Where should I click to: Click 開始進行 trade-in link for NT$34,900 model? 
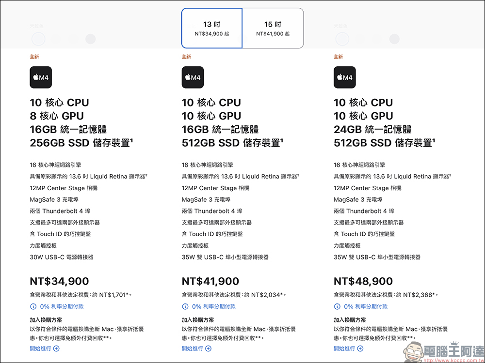(45, 348)
